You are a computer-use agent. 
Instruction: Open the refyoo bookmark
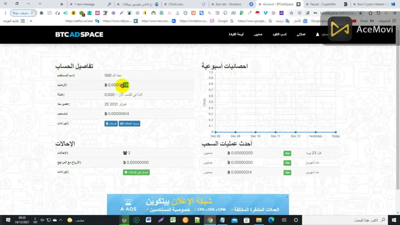click(120, 21)
